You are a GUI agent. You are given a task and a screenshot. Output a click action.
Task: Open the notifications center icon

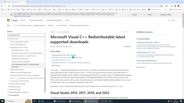click(x=181, y=101)
